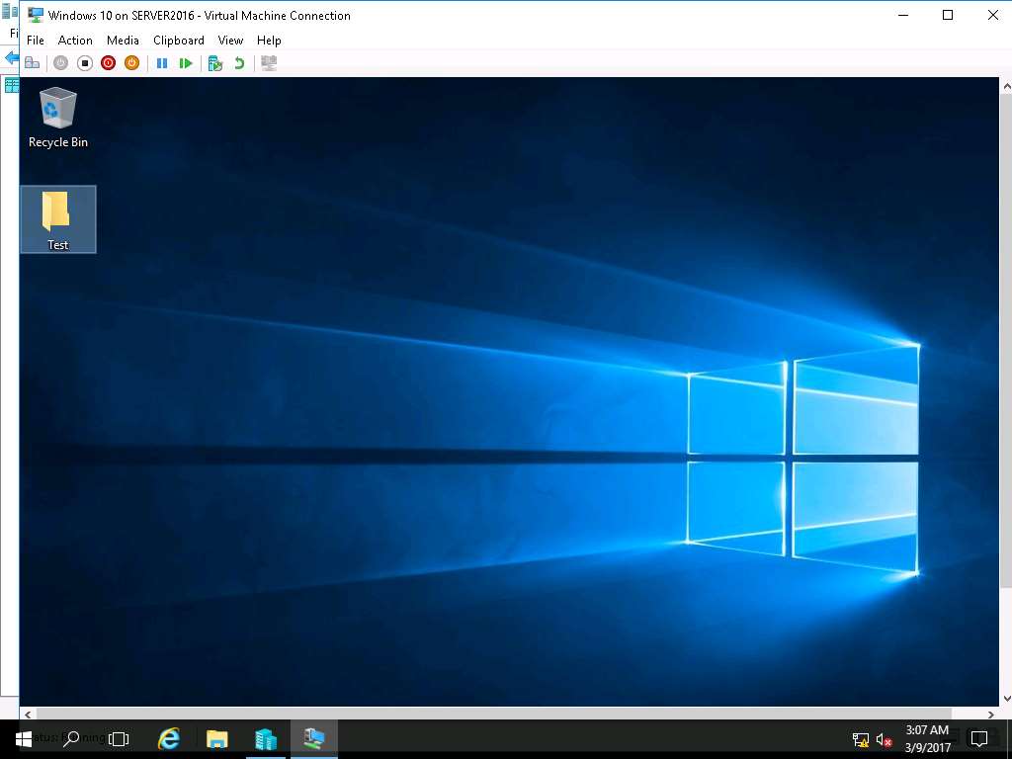Click the muted volume tray icon
1012x759 pixels.
tap(885, 739)
